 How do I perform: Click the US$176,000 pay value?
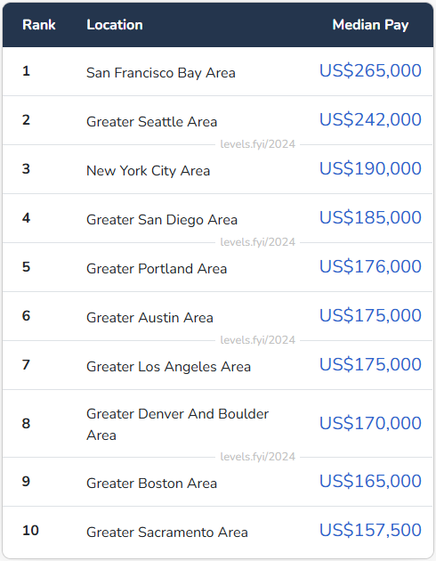[x=370, y=267]
